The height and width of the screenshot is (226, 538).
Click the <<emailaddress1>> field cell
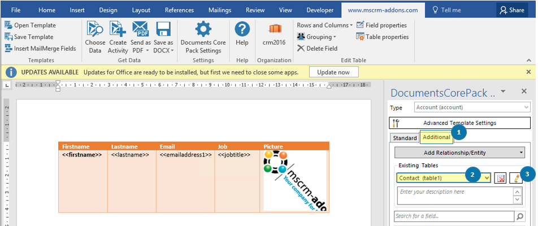coord(185,155)
